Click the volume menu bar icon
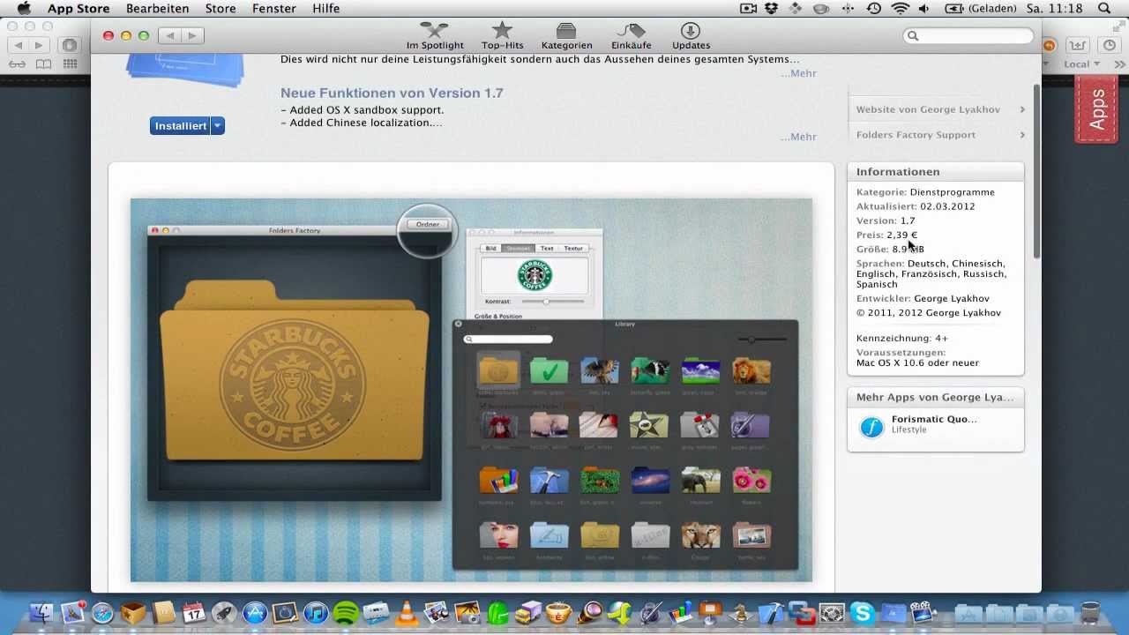 [x=923, y=8]
